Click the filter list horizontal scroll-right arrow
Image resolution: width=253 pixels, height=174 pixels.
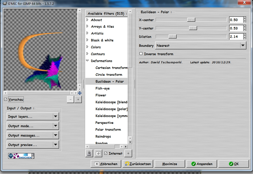pos(126,147)
